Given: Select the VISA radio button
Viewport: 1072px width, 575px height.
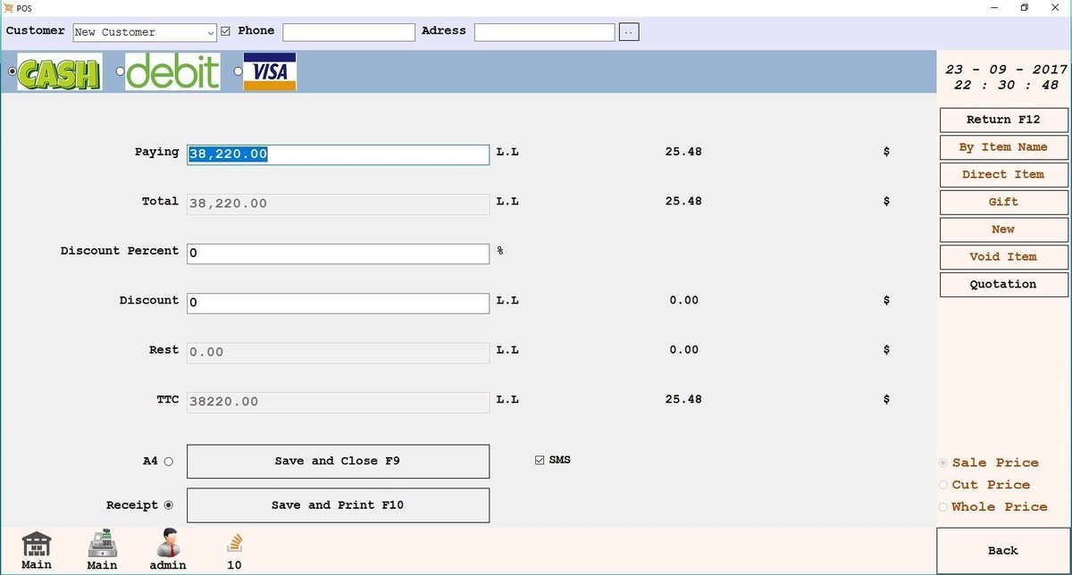Looking at the screenshot, I should (239, 71).
